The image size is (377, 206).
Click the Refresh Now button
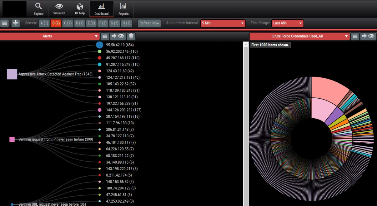coord(149,23)
